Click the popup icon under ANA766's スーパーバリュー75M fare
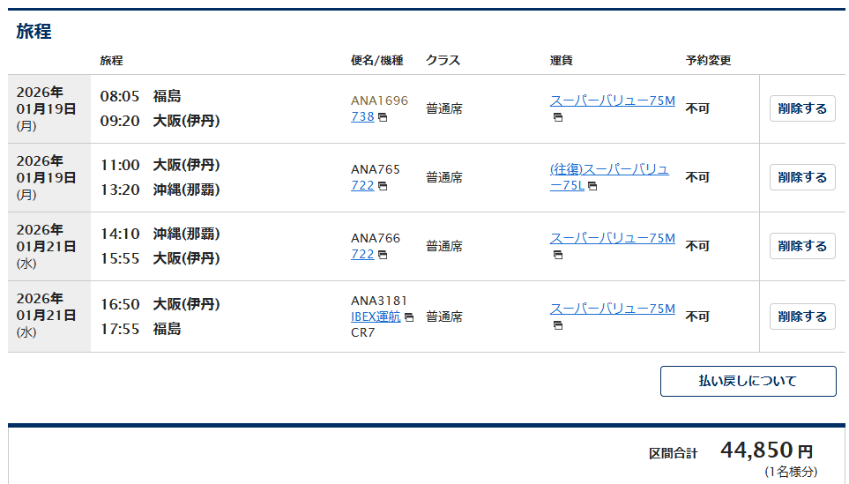Viewport: 849px width, 484px height. tap(558, 255)
